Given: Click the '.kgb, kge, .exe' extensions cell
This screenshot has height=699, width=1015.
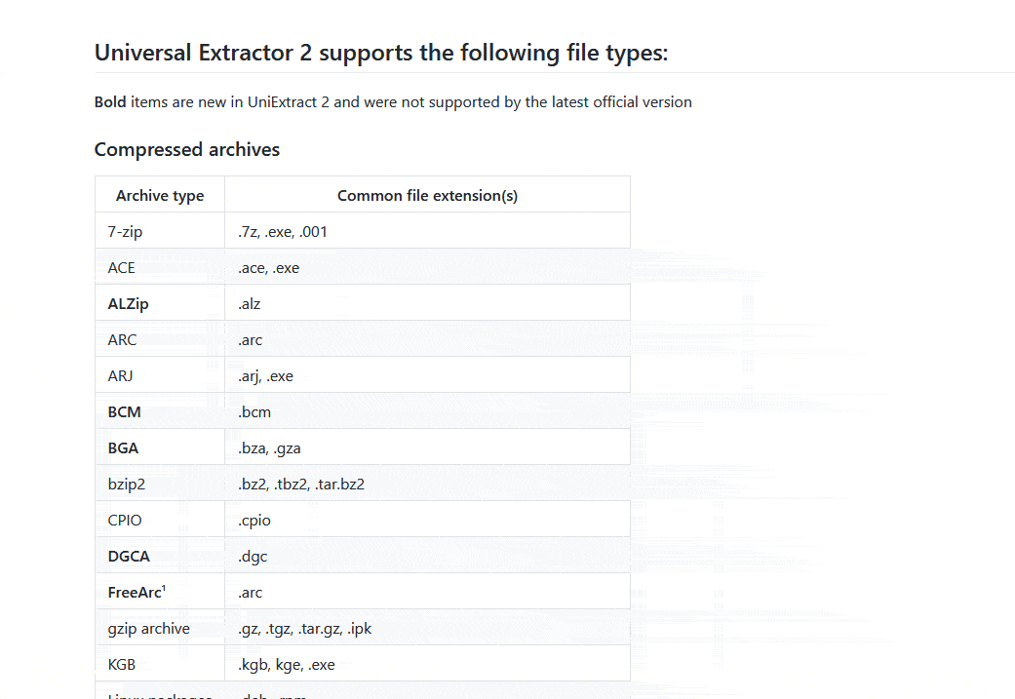Looking at the screenshot, I should click(x=427, y=664).
